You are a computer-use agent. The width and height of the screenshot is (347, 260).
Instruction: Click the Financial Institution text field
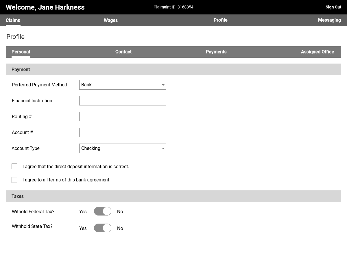click(123, 101)
